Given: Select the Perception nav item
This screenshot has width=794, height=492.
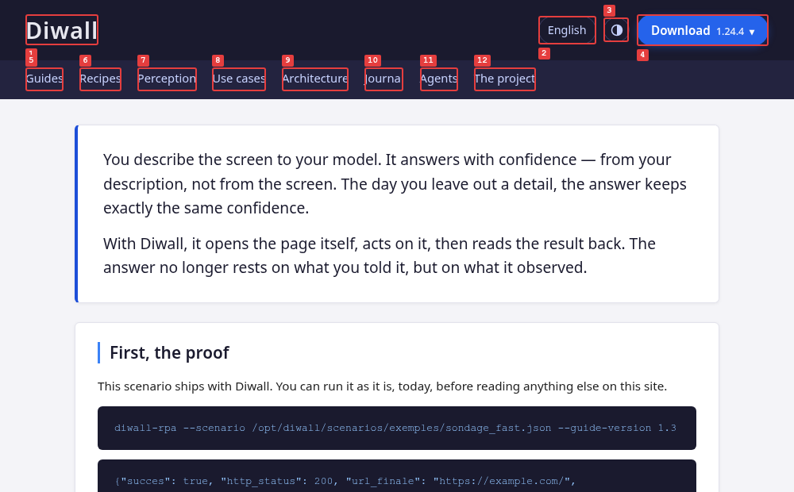Looking at the screenshot, I should point(167,79).
